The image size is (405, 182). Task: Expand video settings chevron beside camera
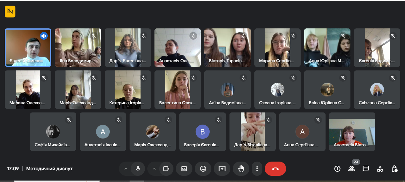[x=154, y=169]
